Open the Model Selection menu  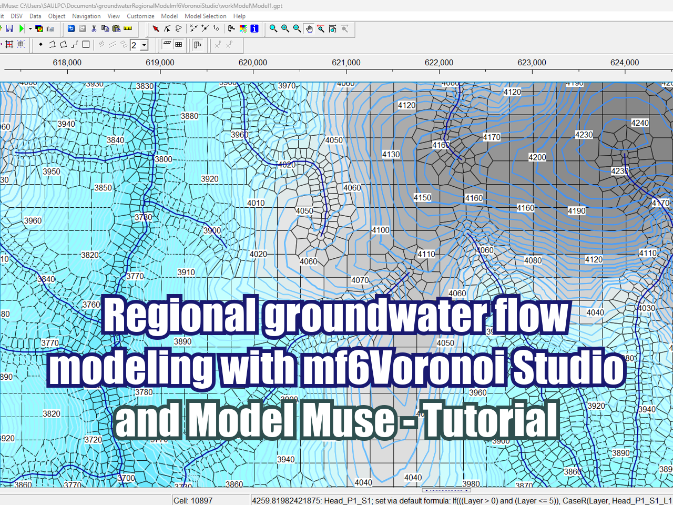[206, 16]
